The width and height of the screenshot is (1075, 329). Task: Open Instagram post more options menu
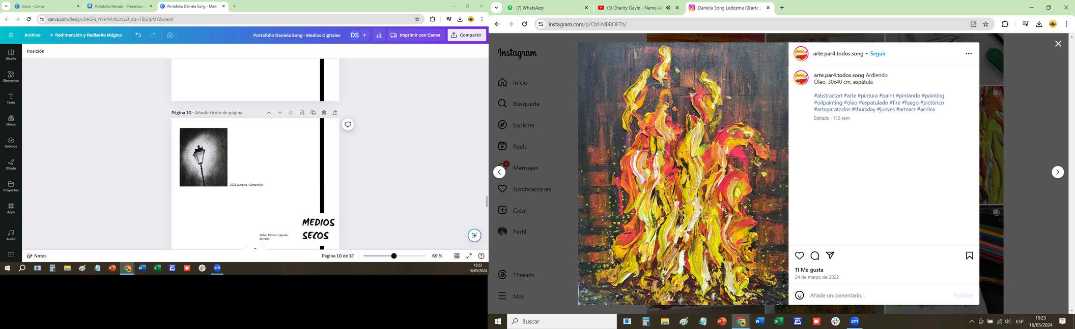[968, 53]
